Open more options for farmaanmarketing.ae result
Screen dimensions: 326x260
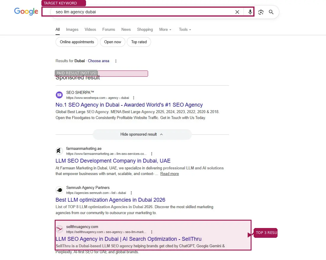(x=152, y=154)
